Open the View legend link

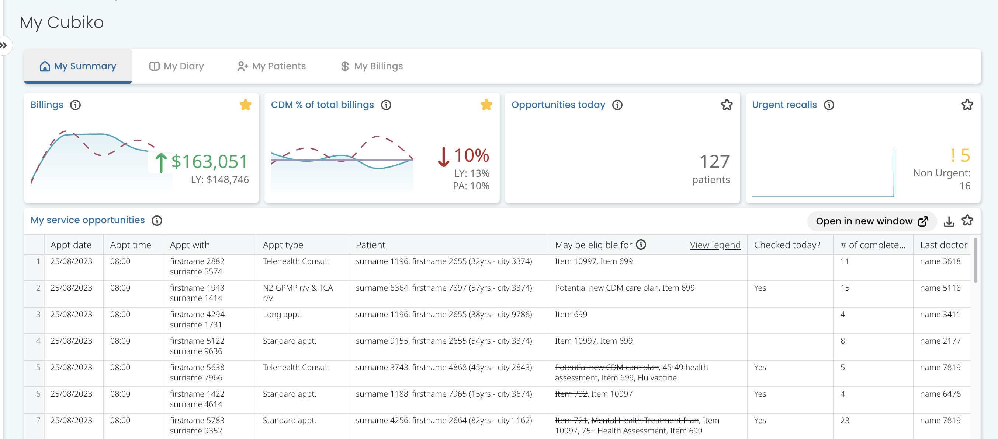[715, 245]
